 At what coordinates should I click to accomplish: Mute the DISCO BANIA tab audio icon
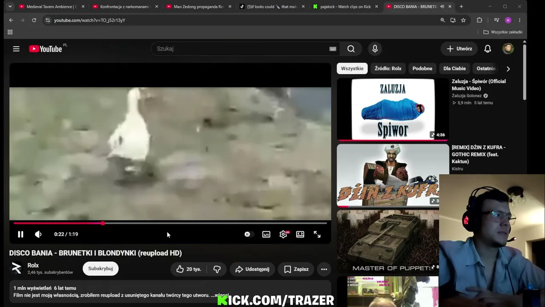point(442,6)
